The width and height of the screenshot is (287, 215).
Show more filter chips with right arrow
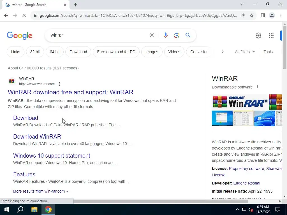[223, 52]
